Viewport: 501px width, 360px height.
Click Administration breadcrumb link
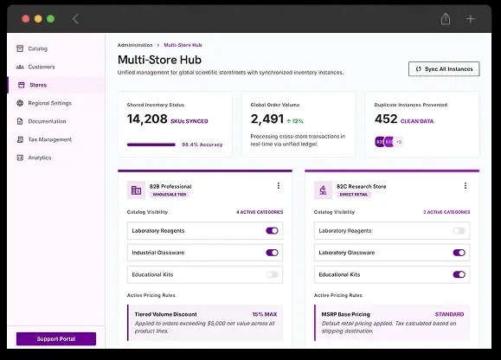click(135, 45)
